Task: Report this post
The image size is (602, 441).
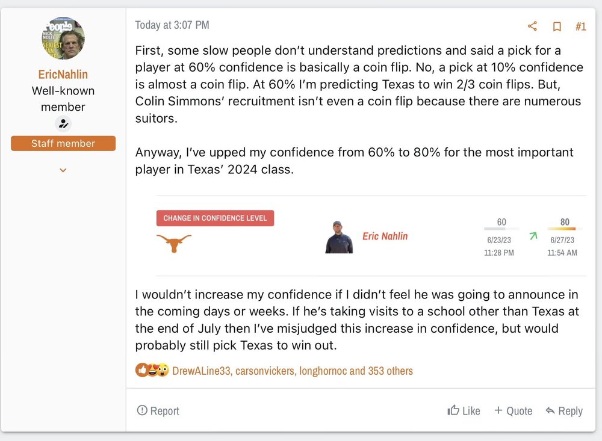Action: (158, 411)
